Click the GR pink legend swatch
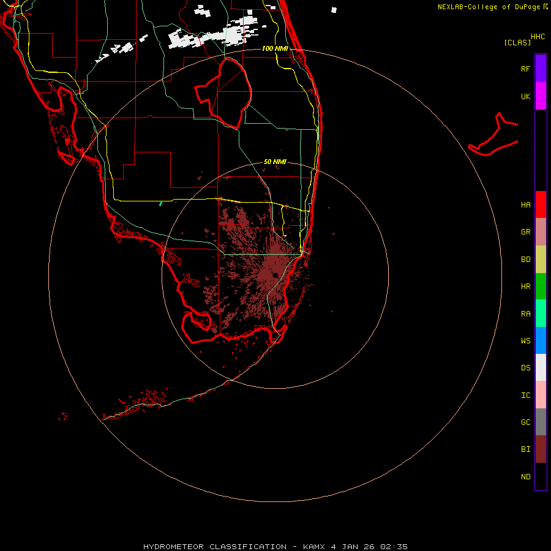The width and height of the screenshot is (551, 551). tap(541, 232)
